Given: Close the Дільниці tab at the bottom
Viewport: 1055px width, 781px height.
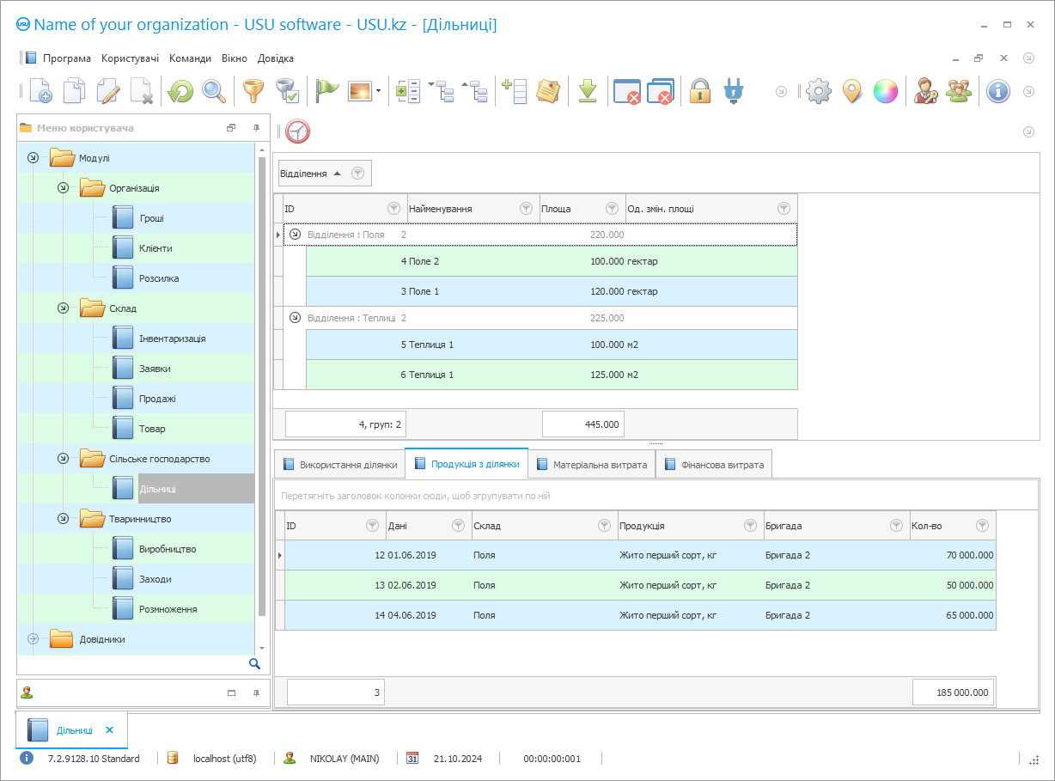Looking at the screenshot, I should pyautogui.click(x=109, y=730).
